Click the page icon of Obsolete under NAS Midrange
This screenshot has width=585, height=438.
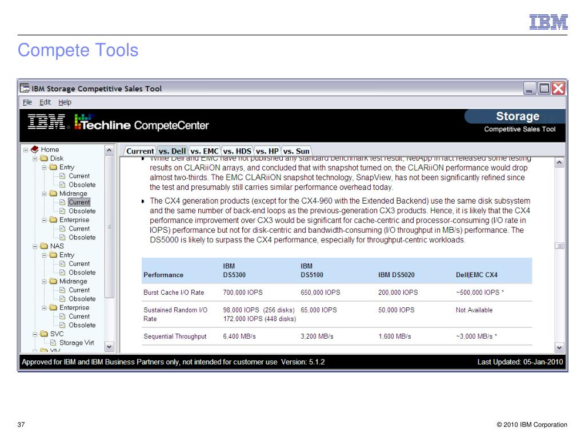(62, 299)
